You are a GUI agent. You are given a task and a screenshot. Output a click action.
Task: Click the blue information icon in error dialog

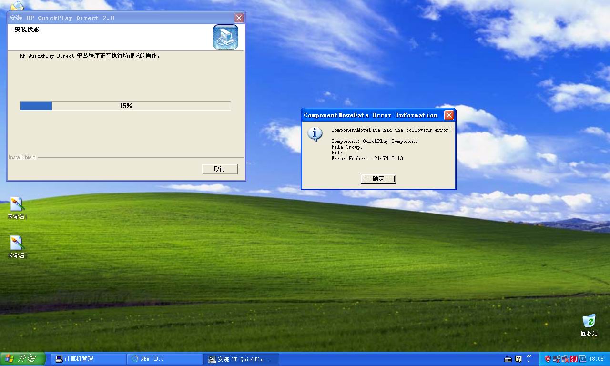(315, 134)
